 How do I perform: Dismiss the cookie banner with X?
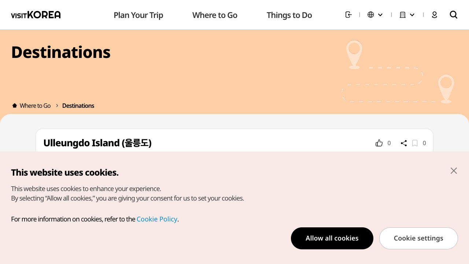(x=454, y=170)
